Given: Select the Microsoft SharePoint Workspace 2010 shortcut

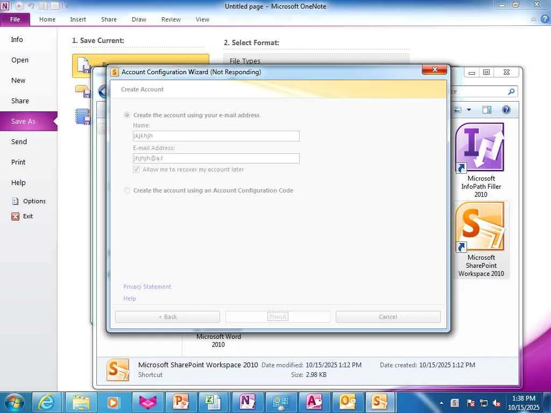Looking at the screenshot, I should tap(481, 239).
